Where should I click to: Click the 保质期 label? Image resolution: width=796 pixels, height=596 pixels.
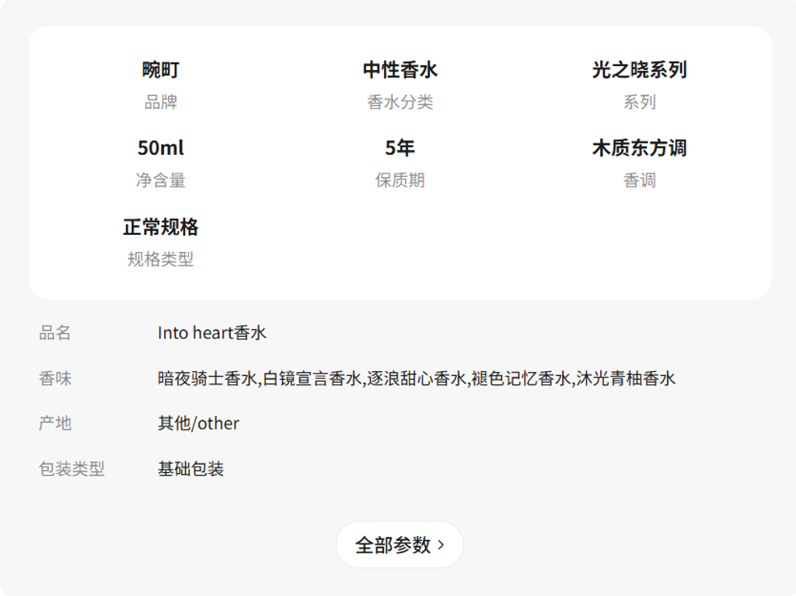[x=400, y=181]
